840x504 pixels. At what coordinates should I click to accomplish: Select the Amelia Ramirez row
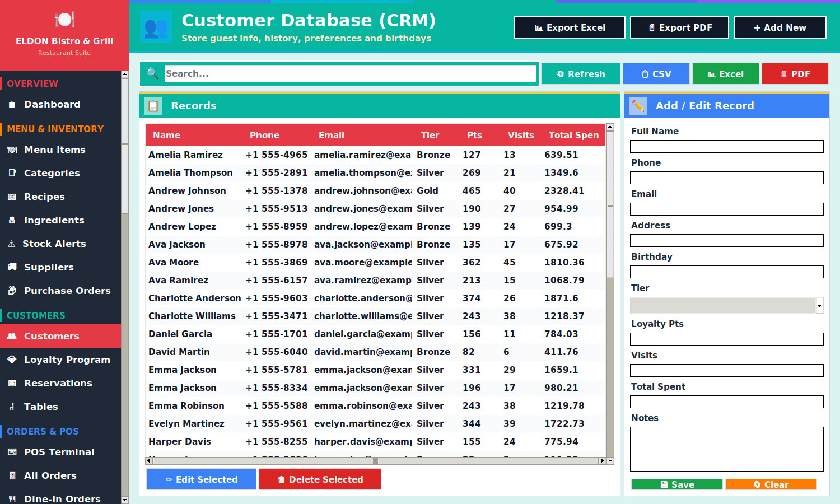coord(376,155)
